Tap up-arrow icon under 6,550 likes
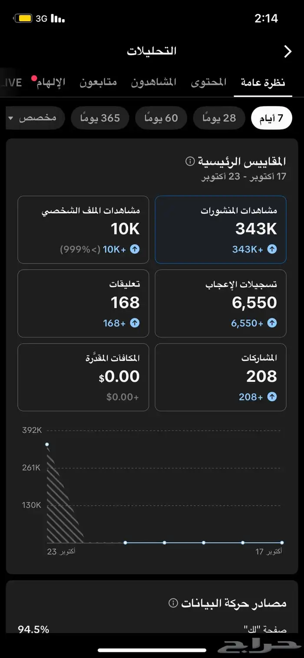This screenshot has height=658, width=304. (272, 323)
